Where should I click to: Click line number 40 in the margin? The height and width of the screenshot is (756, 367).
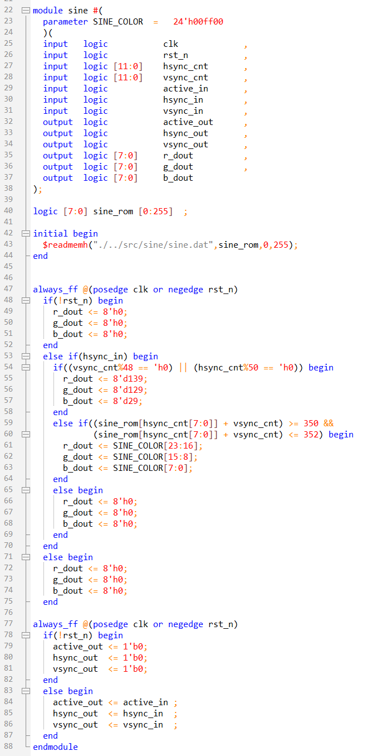click(8, 211)
